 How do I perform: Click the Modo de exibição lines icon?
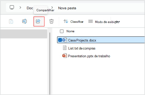click(90, 21)
